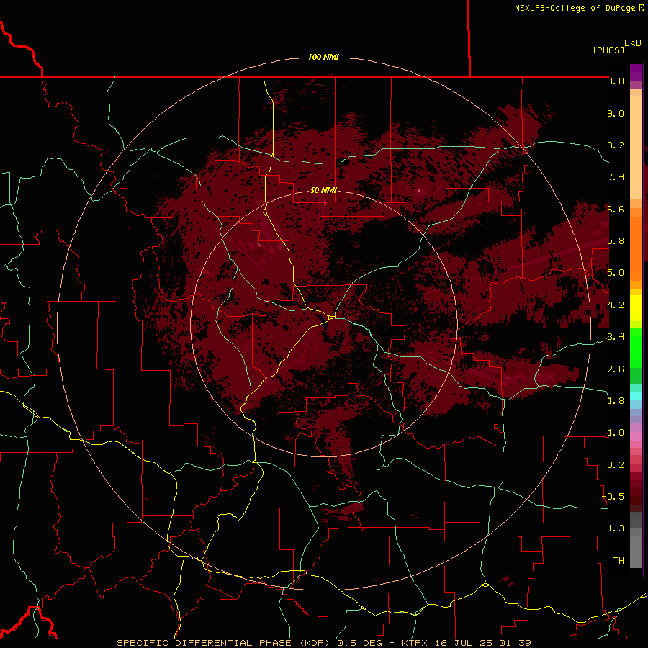648x648 pixels.
Task: Pick the pink segment of the color bar
Action: coord(636,436)
